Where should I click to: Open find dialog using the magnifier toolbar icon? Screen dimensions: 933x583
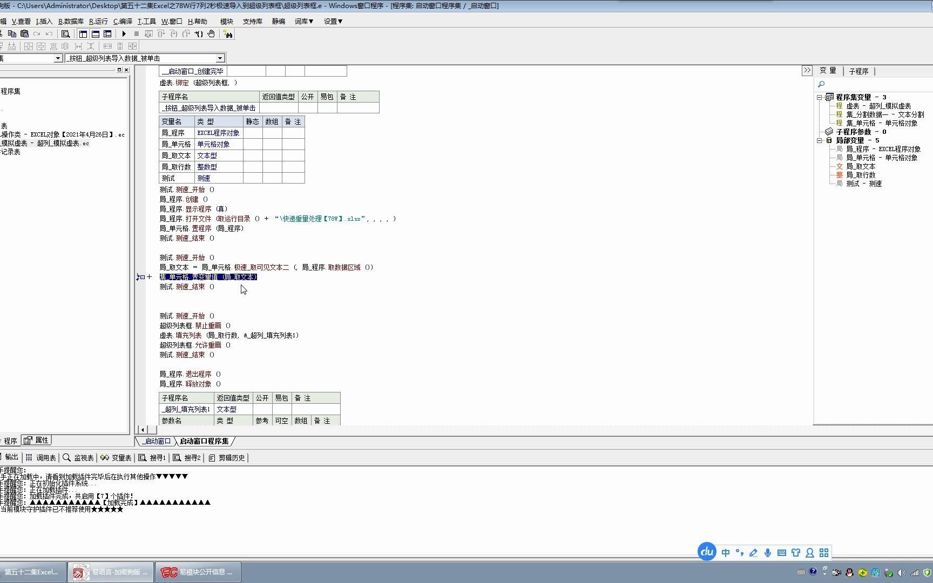(65, 33)
